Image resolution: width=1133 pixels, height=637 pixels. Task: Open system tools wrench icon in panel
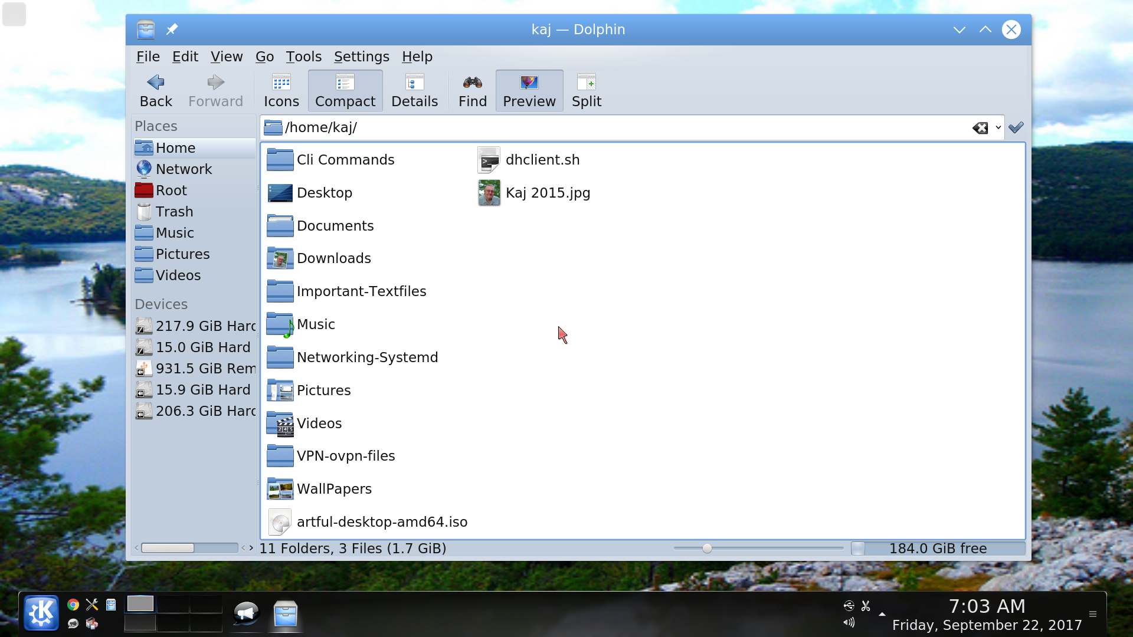coord(92,605)
